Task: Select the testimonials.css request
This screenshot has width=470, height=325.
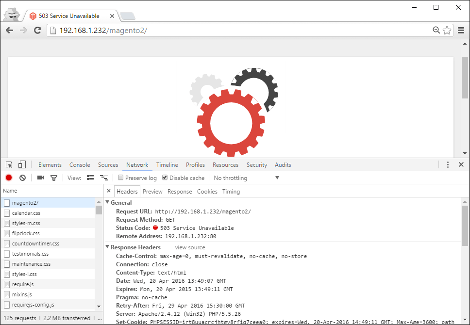Action: pos(48,254)
